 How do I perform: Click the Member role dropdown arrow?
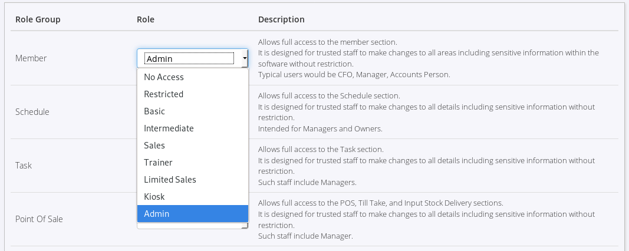coord(244,58)
